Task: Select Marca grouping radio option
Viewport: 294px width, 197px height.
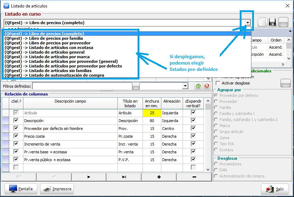Action: (216, 126)
